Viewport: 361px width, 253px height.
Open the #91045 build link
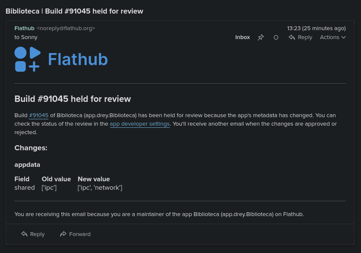39,115
